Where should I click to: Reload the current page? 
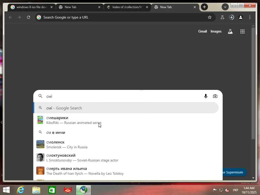28,17
